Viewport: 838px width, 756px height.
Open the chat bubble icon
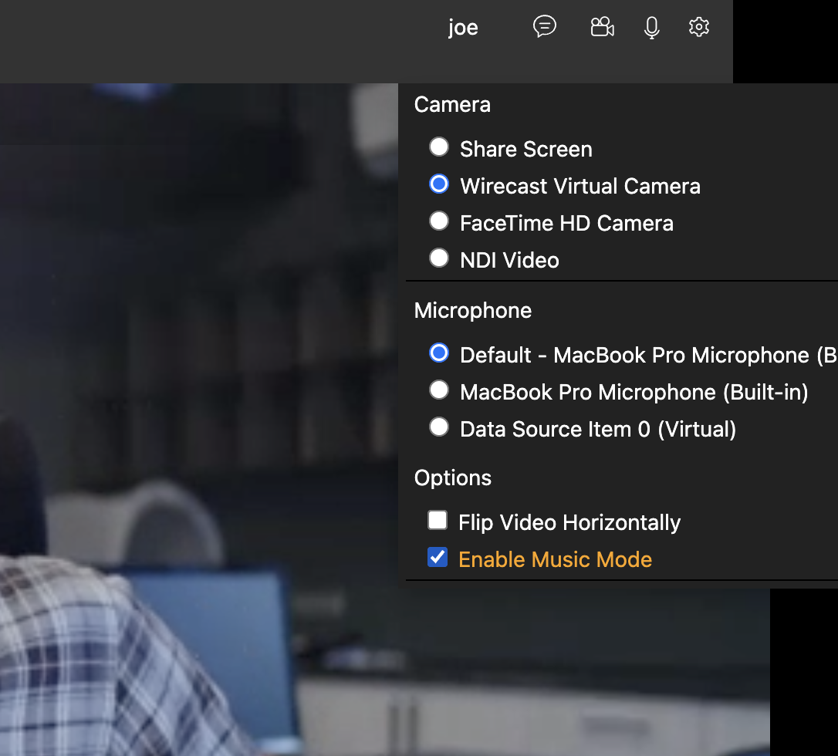545,26
